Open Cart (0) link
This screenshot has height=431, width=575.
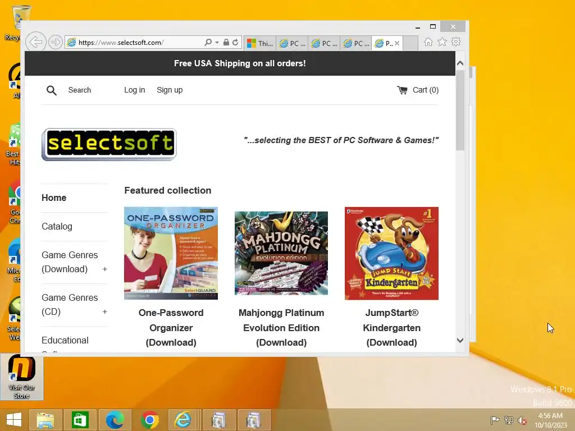(426, 90)
